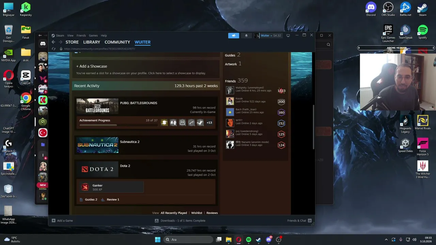Click the Steam profile page scrollbar

313,127
